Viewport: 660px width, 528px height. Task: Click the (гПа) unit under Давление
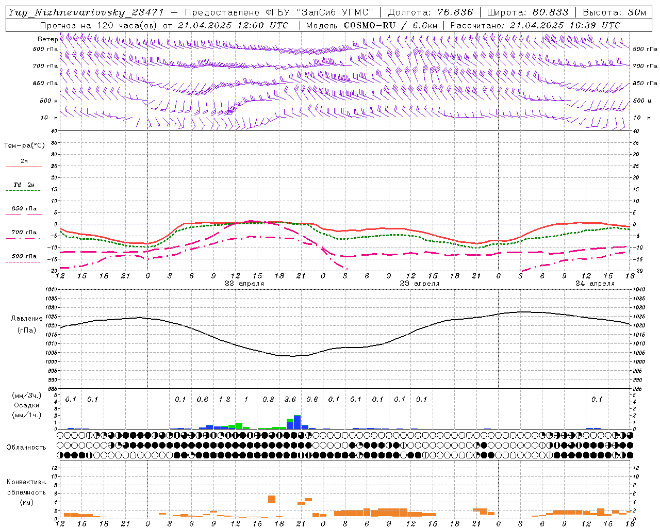click(x=27, y=331)
